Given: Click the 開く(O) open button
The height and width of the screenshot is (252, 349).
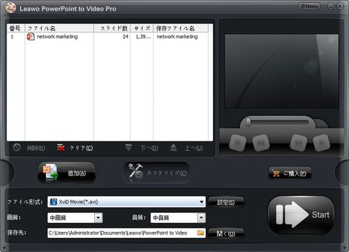Looking at the screenshot, I should [x=226, y=233].
